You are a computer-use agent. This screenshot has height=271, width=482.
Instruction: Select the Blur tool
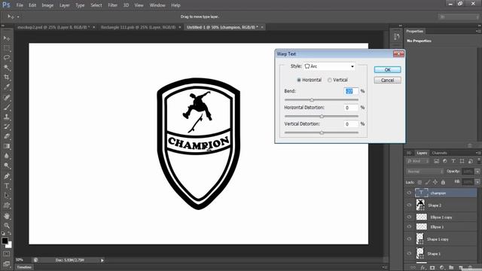7,156
